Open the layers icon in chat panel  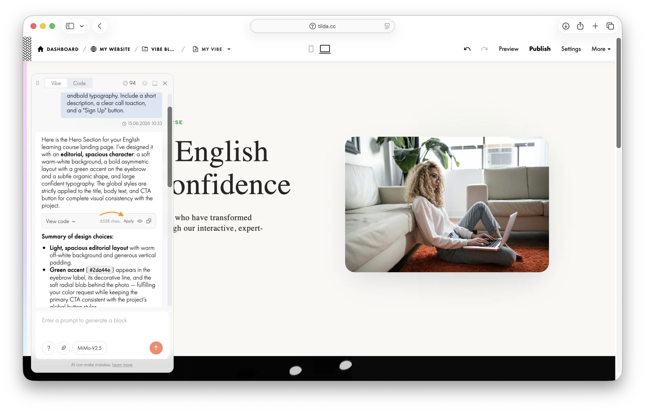point(145,83)
